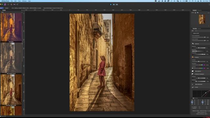The width and height of the screenshot is (210, 118).
Task: Select the split view mode icon in top toolbar
Action: [x=114, y=4]
